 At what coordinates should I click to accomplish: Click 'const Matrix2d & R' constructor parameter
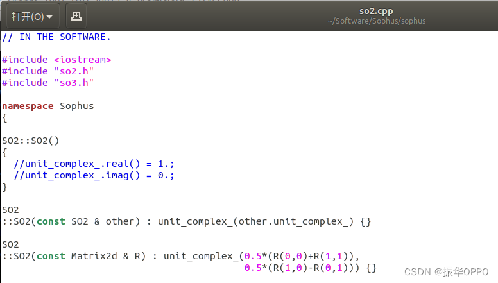(89, 256)
